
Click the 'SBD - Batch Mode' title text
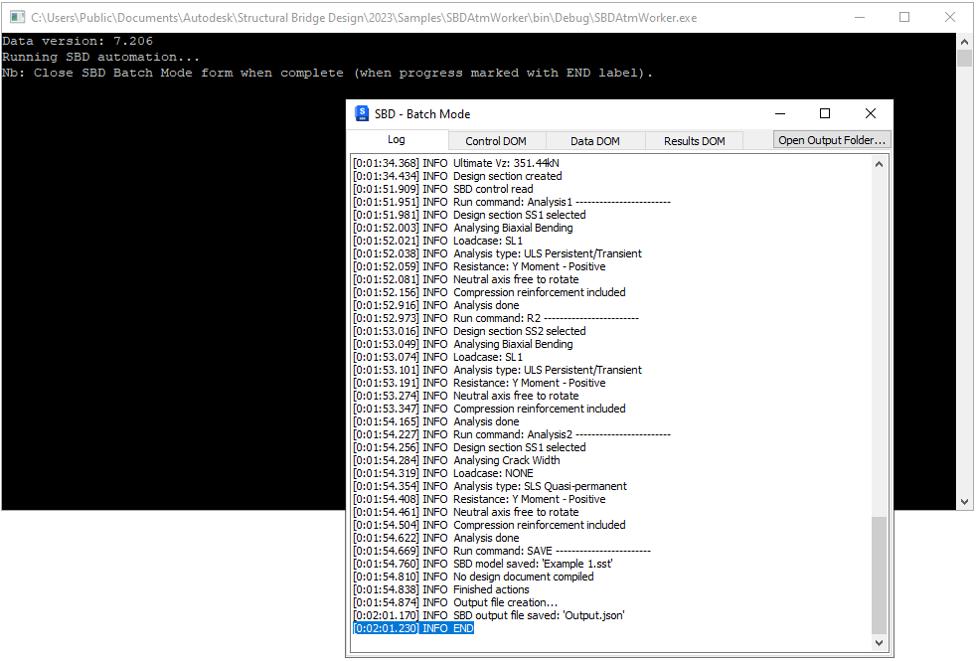pyautogui.click(x=422, y=114)
